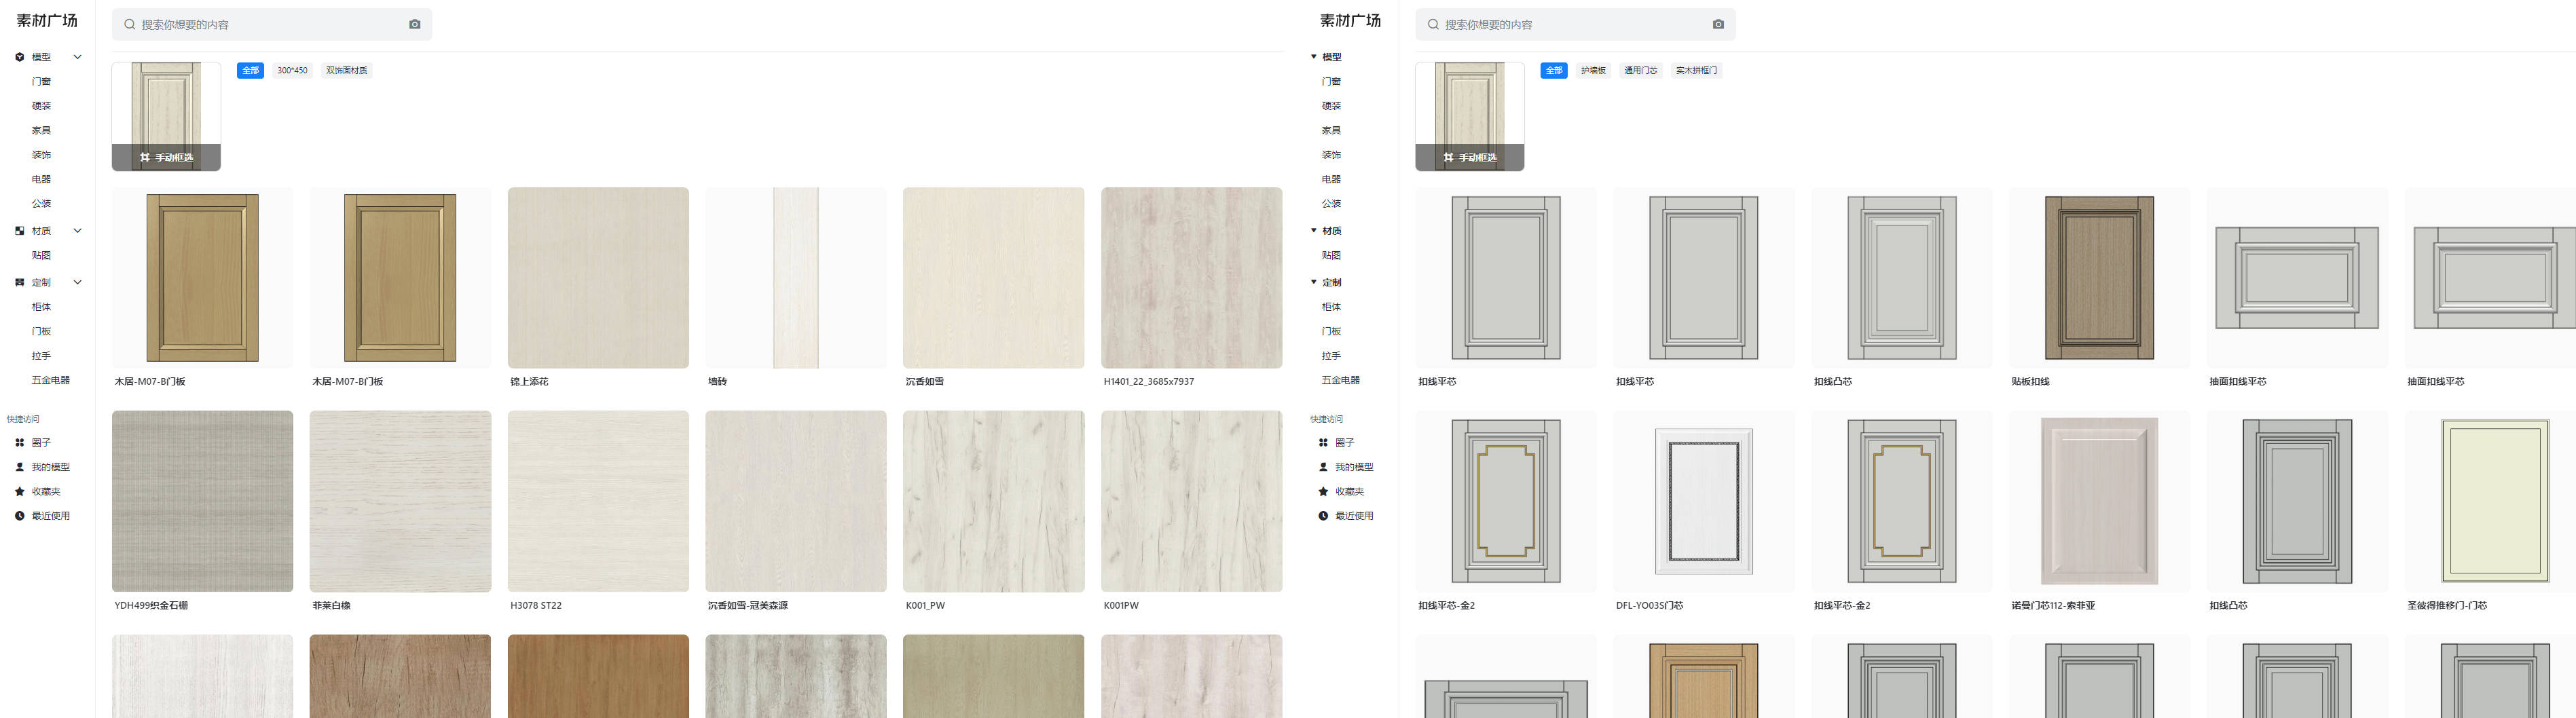2576x718 pixels.
Task: Collapse 定制 with the triangle in right sidebar
Action: [x=1314, y=283]
